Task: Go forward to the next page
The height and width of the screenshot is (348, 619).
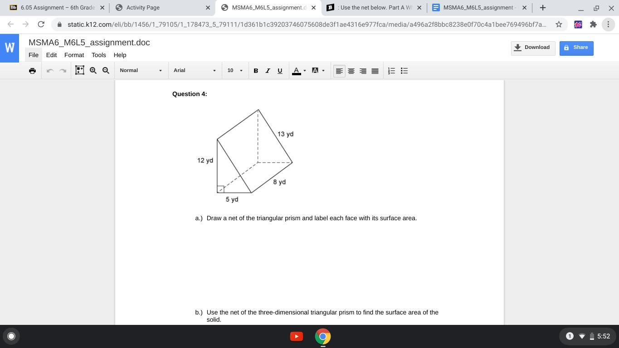Action: [26, 24]
